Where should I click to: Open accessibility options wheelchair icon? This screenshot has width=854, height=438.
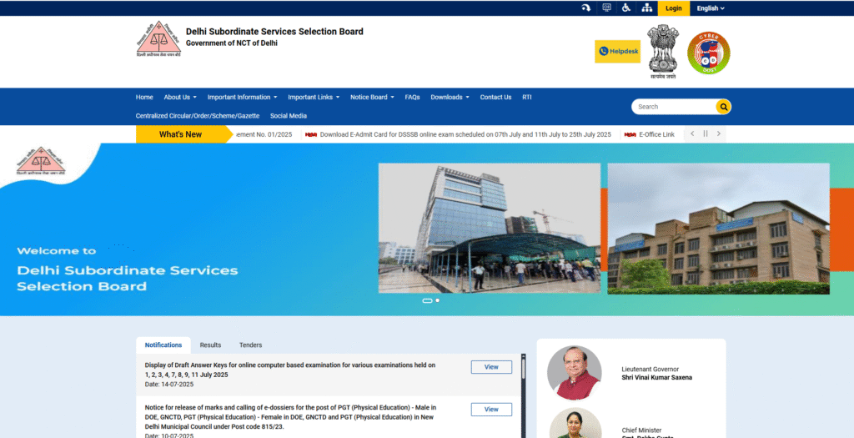[x=626, y=8]
